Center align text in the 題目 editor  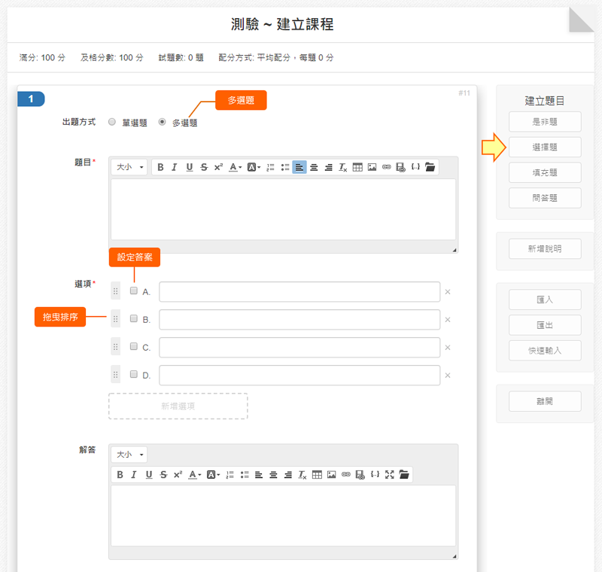[x=314, y=167]
